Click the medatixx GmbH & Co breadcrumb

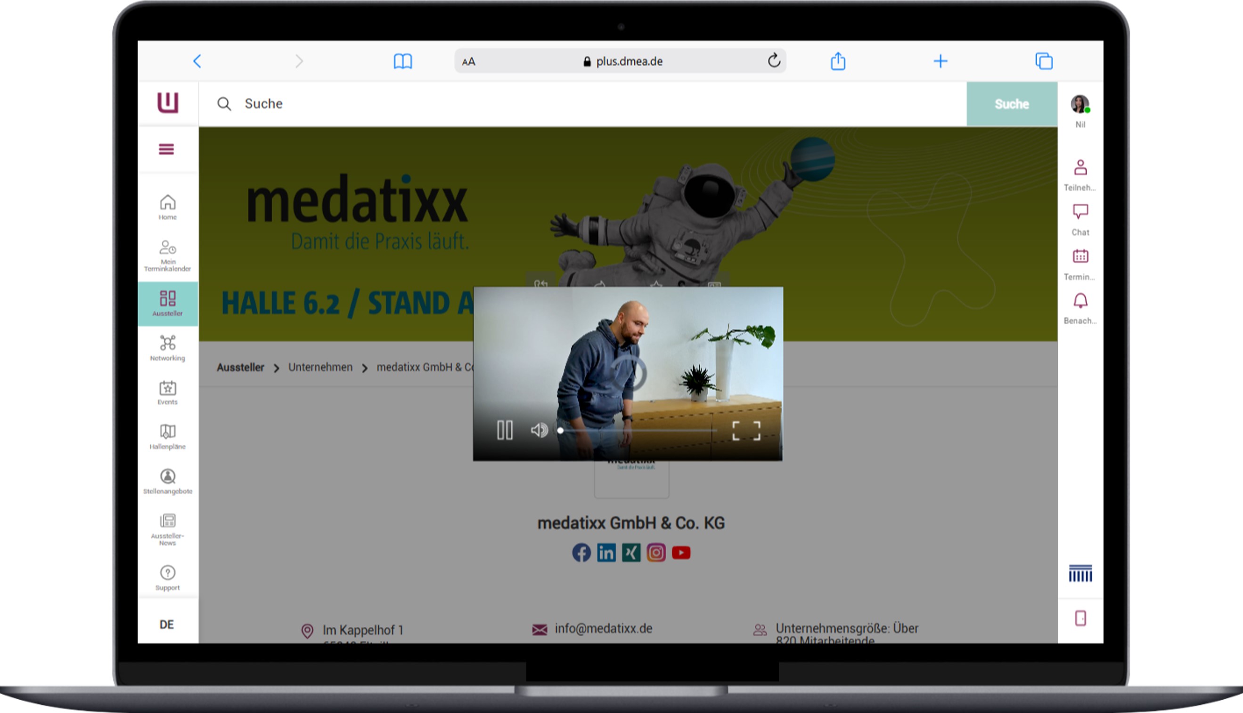coord(425,367)
